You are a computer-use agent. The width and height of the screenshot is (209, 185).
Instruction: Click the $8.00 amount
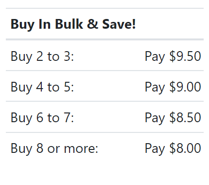tap(185, 148)
